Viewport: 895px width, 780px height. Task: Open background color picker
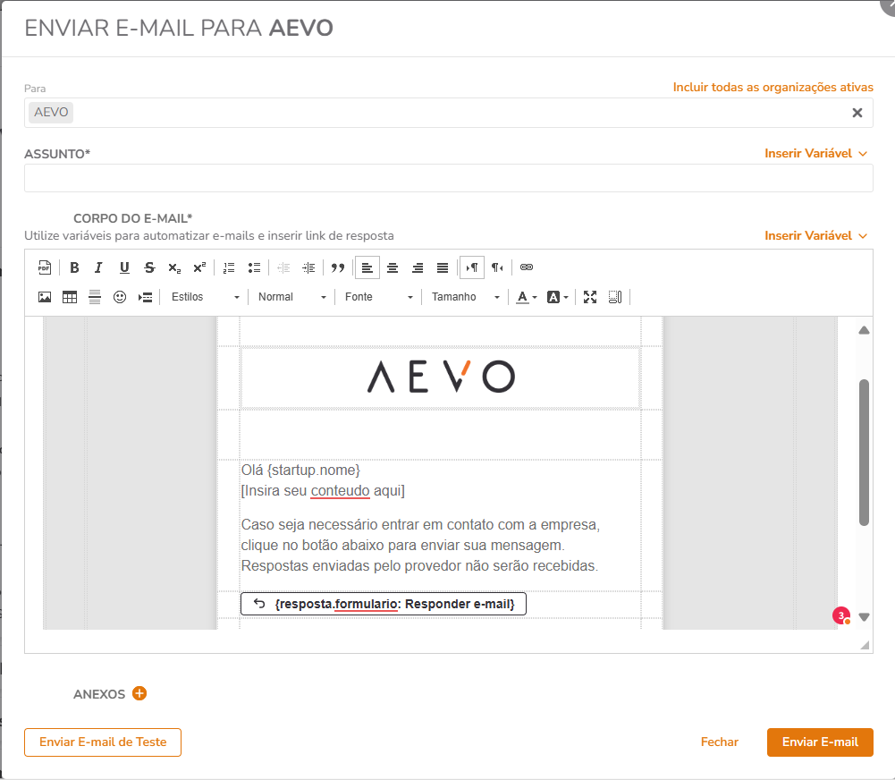[x=558, y=297]
